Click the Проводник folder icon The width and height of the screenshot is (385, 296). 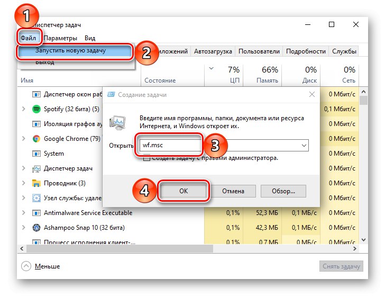tap(36, 183)
